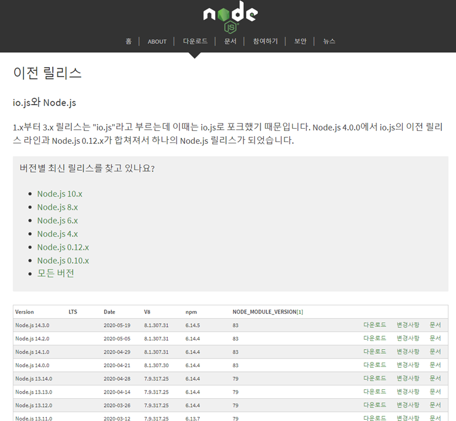The image size is (456, 421).
Task: Select the Node.js 13.14.0 version cell
Action: pyautogui.click(x=34, y=379)
